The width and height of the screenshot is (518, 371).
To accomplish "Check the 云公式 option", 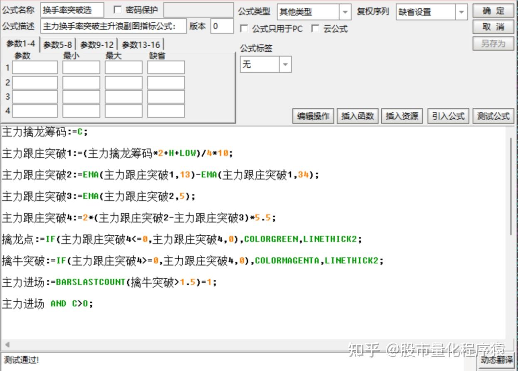I will pyautogui.click(x=316, y=29).
